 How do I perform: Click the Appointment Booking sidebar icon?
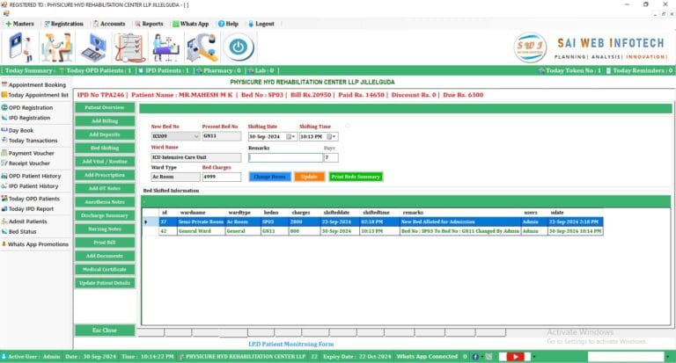click(x=4, y=84)
